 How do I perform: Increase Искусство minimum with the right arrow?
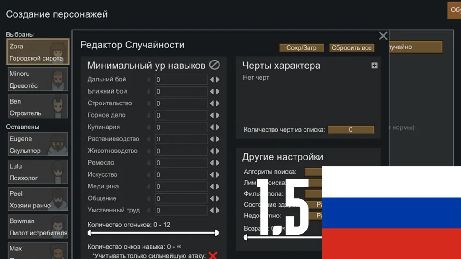click(x=218, y=175)
